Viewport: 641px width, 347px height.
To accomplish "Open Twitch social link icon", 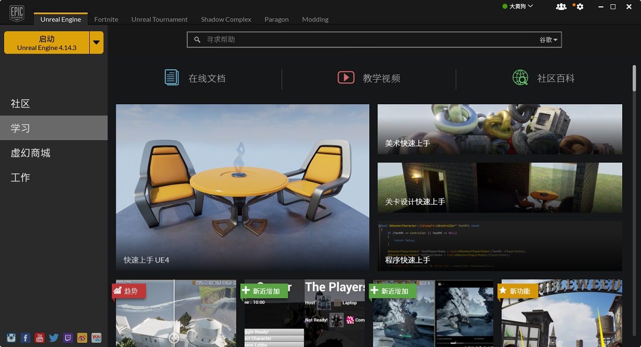I will tap(68, 338).
